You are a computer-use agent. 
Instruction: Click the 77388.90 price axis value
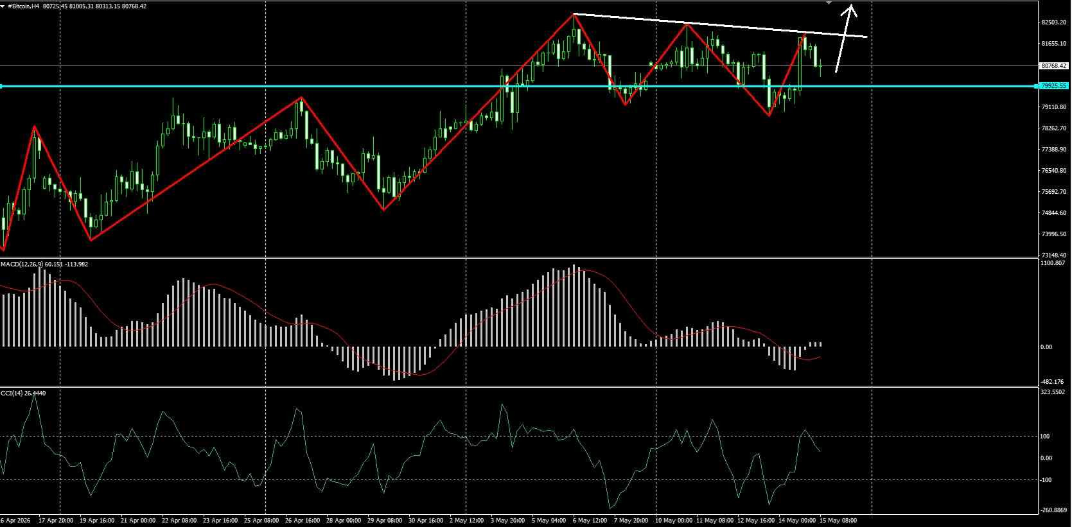tap(1053, 150)
